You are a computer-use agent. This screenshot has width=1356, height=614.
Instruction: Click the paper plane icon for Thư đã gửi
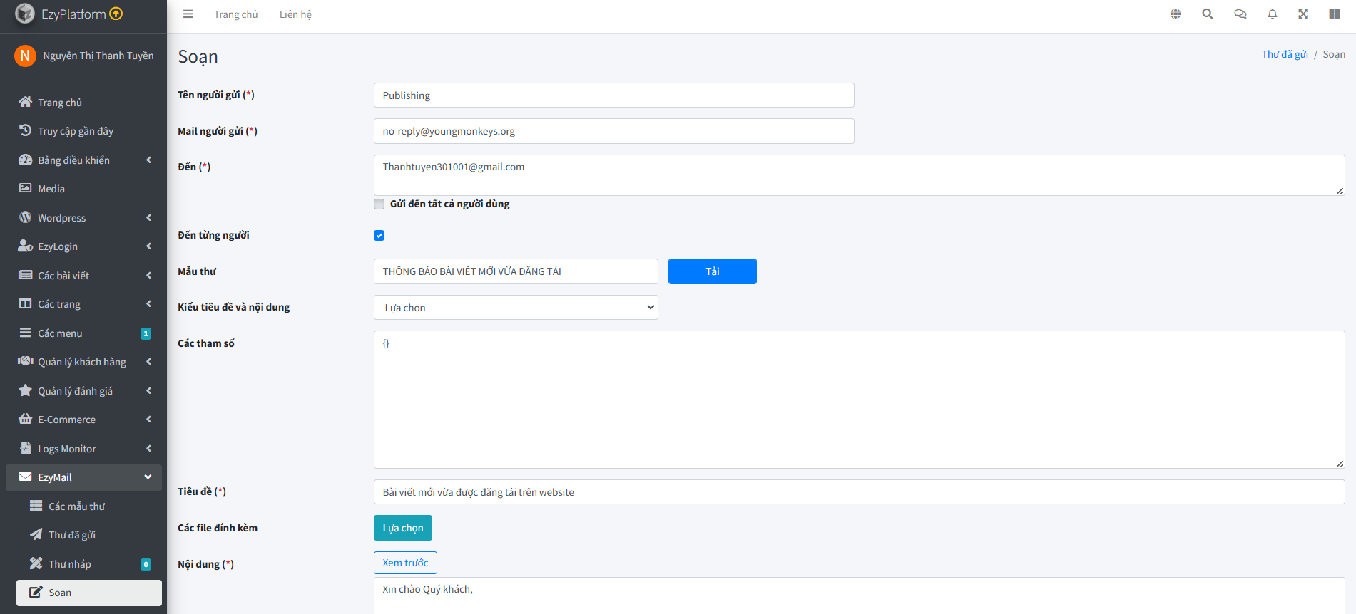[x=36, y=534]
